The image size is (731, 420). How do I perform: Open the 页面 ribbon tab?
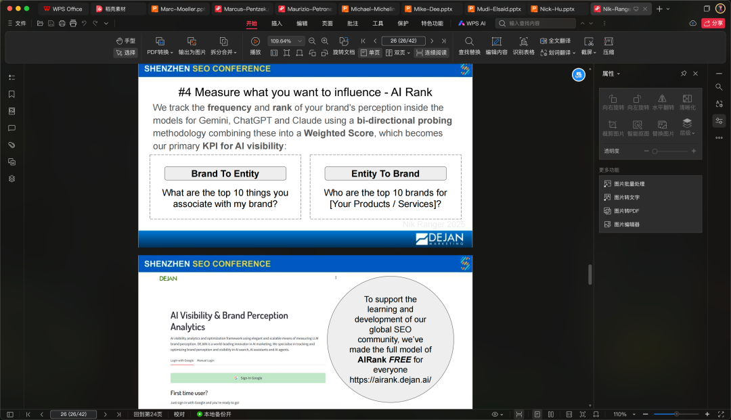tap(328, 23)
